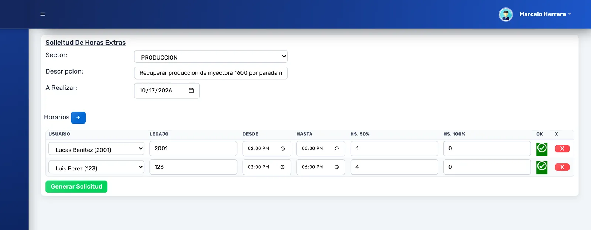The height and width of the screenshot is (230, 591).
Task: Click the HS. 50% column header
Action: 360,134
